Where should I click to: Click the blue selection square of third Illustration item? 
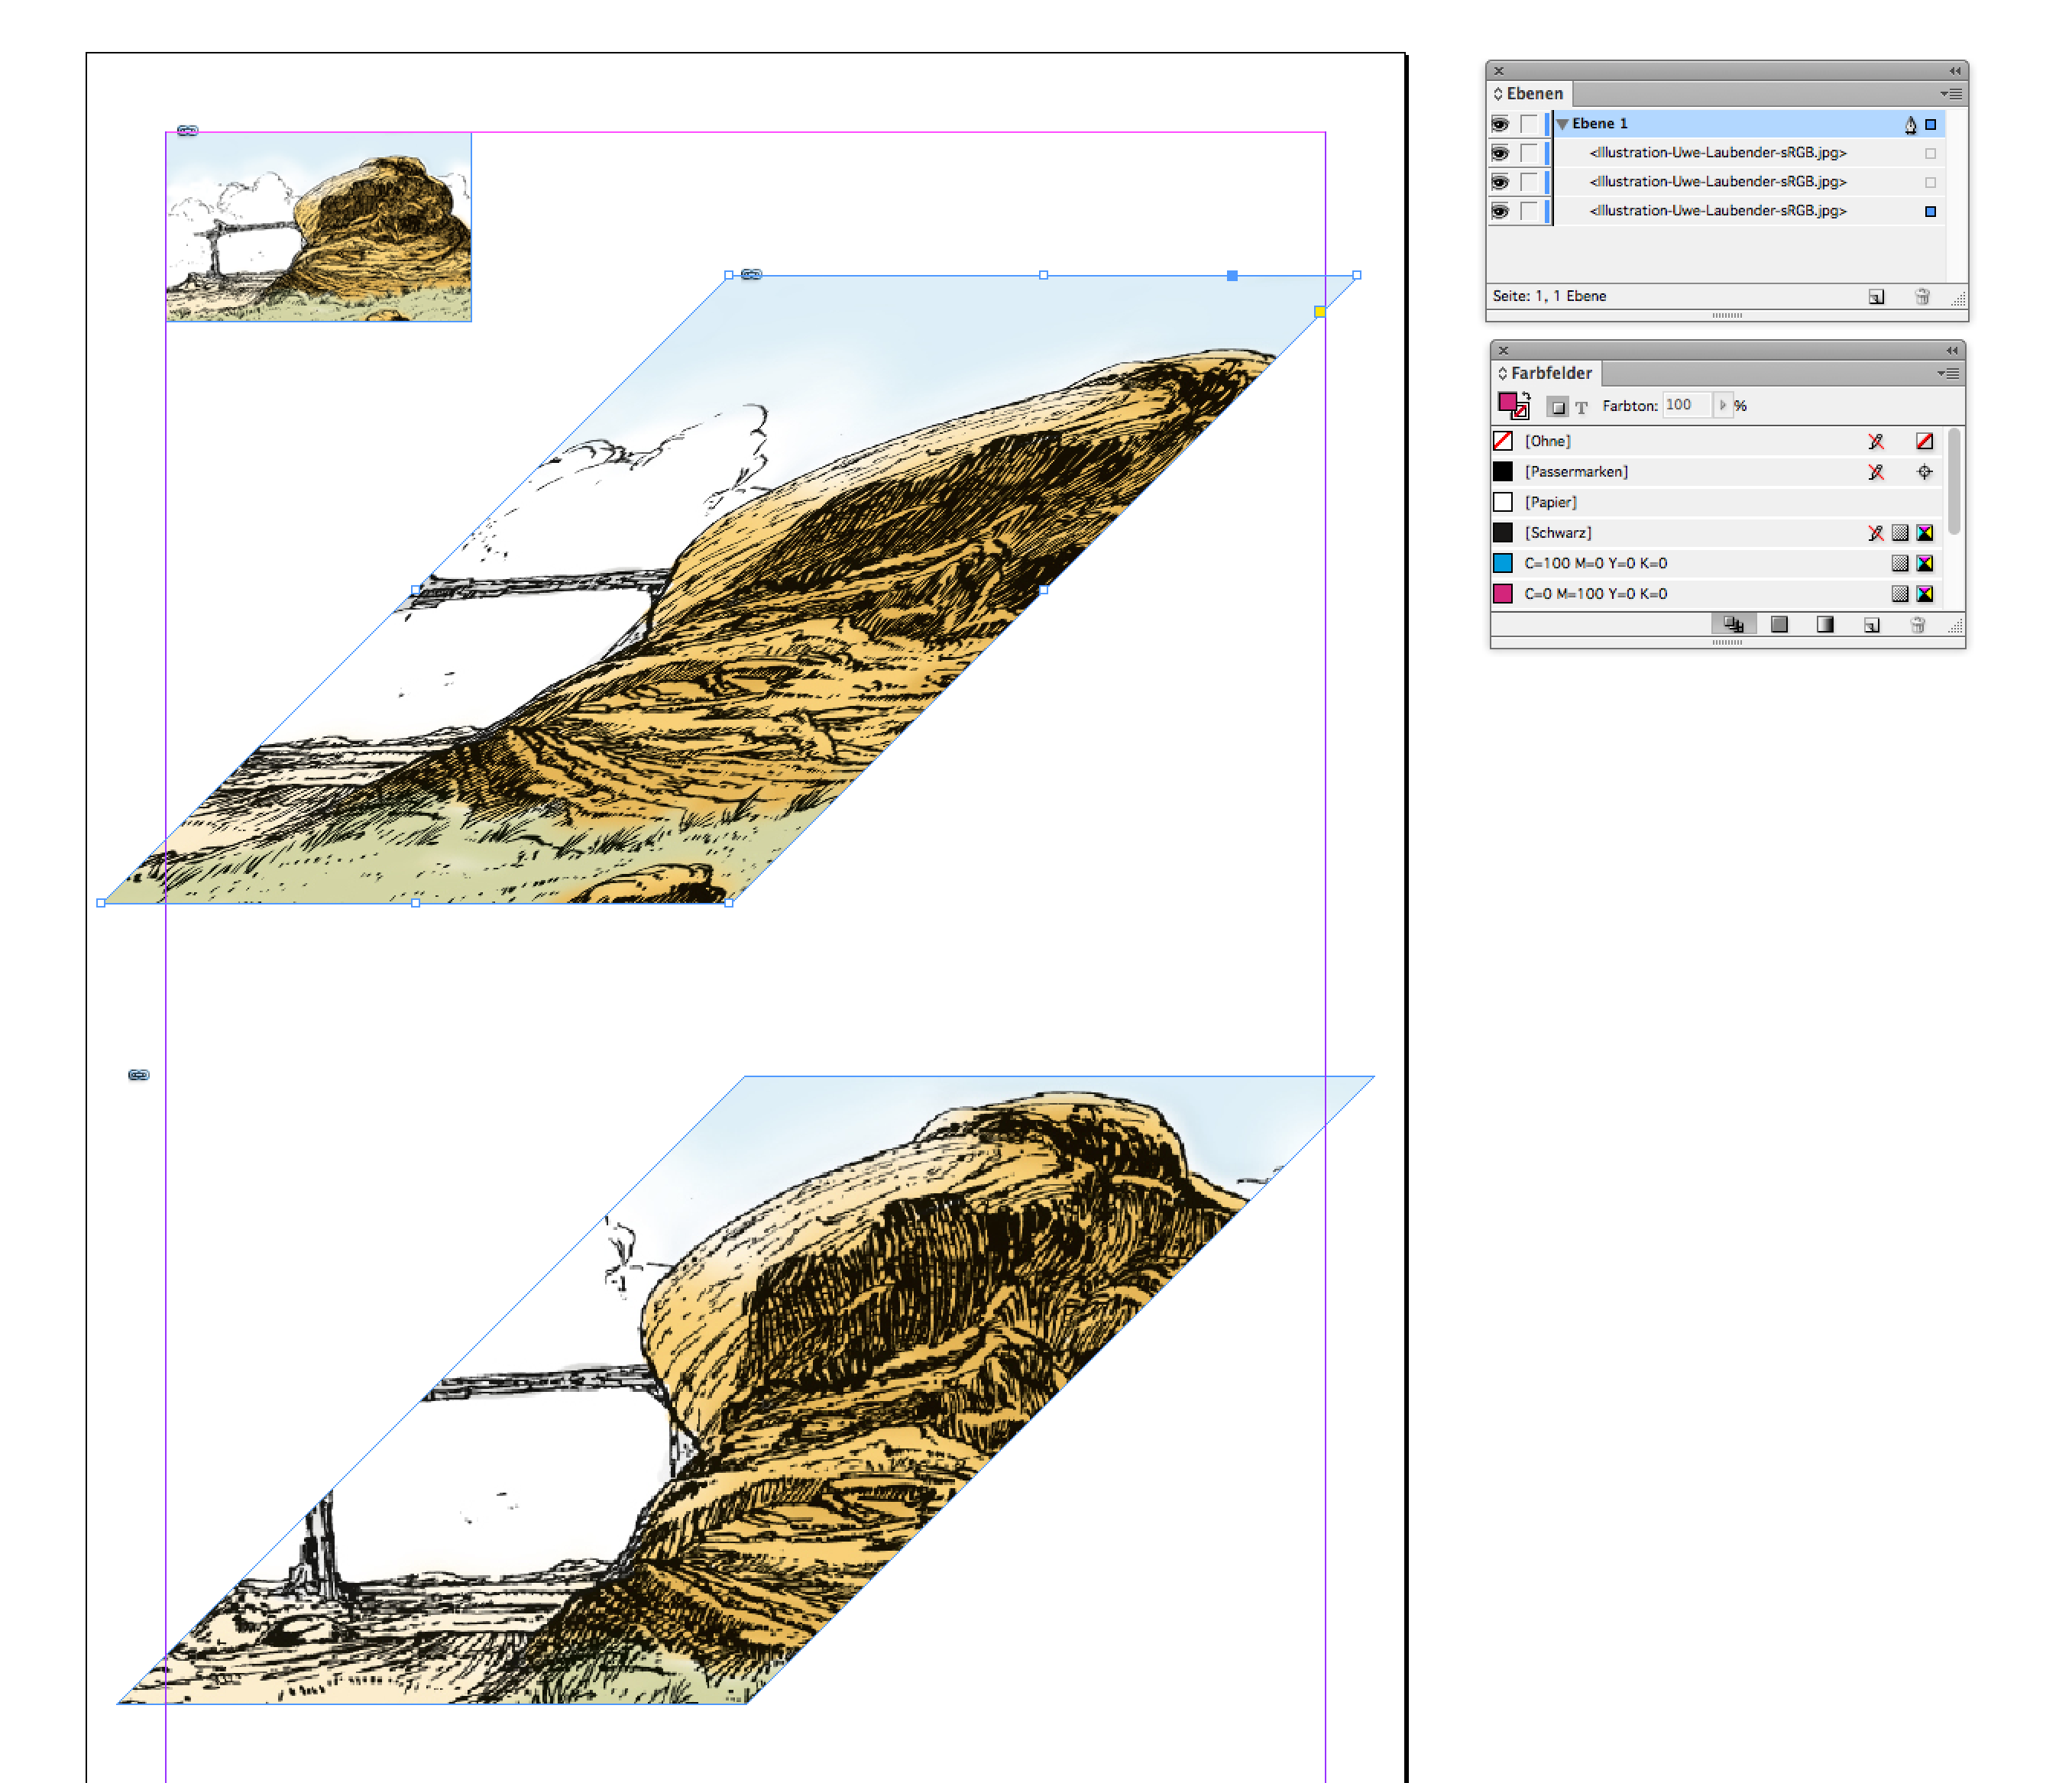(1931, 211)
